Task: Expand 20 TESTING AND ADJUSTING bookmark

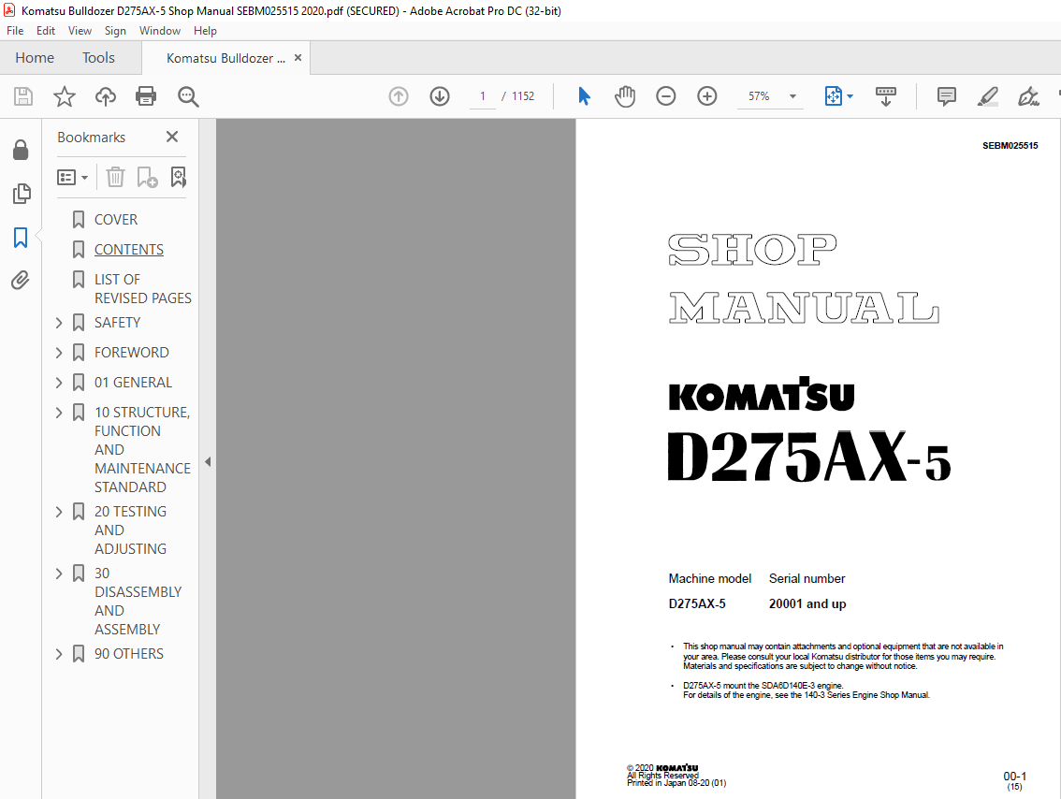Action: tap(59, 512)
